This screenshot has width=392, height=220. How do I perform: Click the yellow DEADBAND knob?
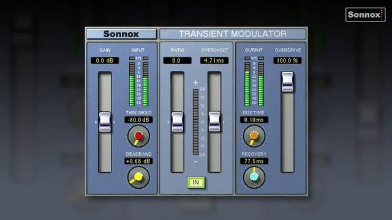click(x=138, y=177)
